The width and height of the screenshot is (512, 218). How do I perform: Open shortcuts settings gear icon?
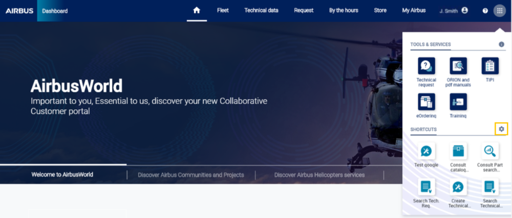click(x=502, y=129)
